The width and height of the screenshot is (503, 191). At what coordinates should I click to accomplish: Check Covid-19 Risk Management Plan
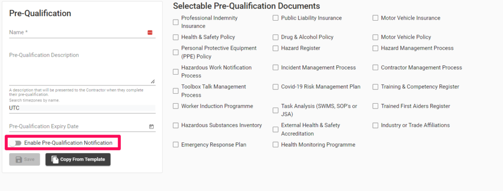[x=276, y=87]
